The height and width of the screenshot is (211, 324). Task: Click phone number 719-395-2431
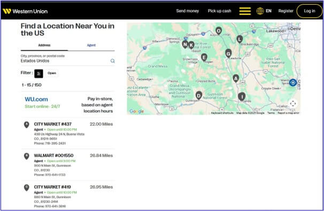[x=56, y=143]
